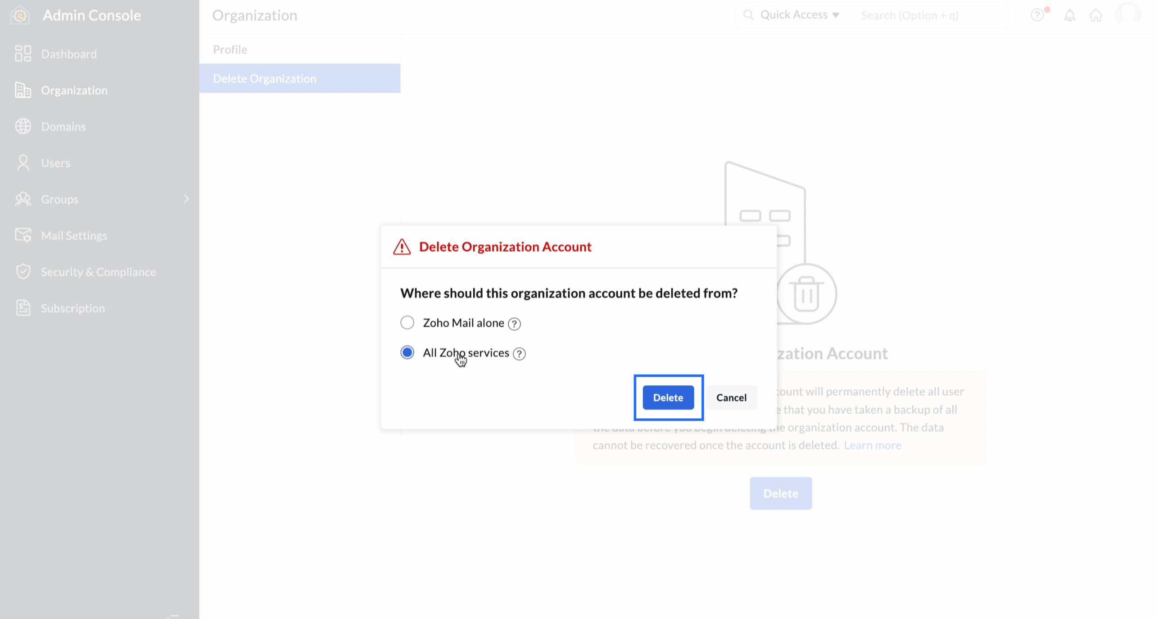The image size is (1158, 619).
Task: Click the Mail Settings envelope icon
Action: coord(23,235)
